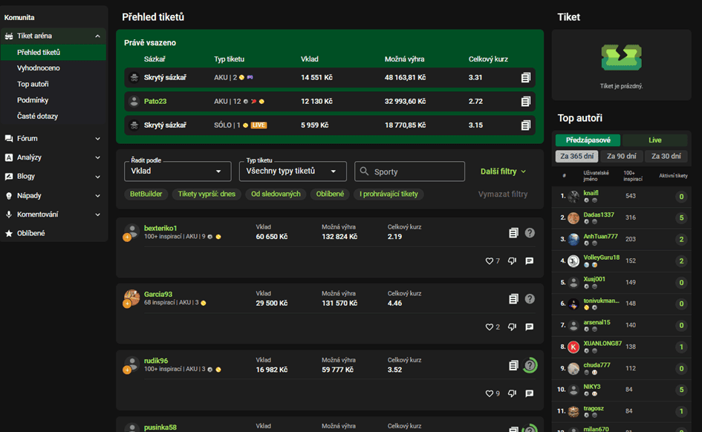The height and width of the screenshot is (432, 702).
Task: Follow bexteriko1 via plus badge
Action: tap(127, 238)
